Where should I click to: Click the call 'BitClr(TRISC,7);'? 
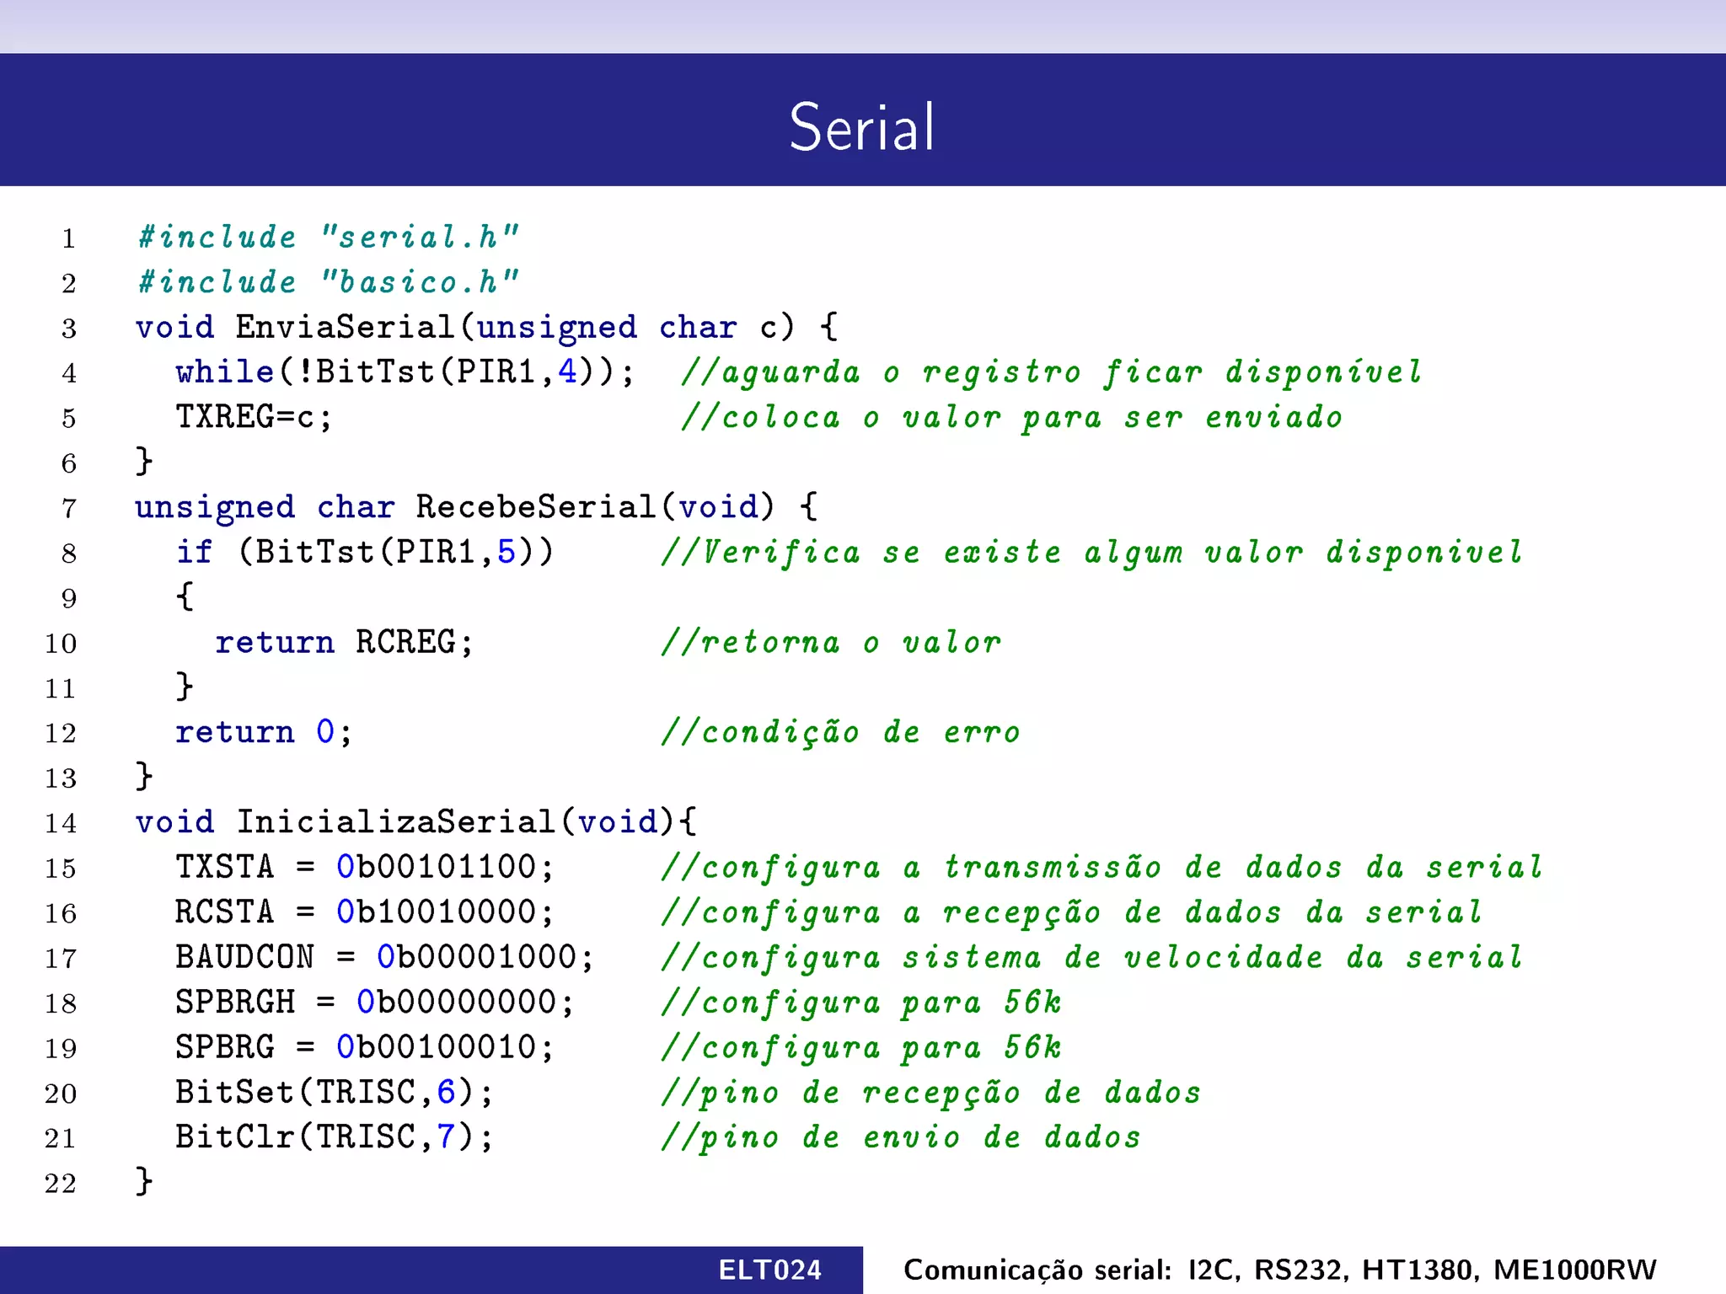pos(334,1137)
